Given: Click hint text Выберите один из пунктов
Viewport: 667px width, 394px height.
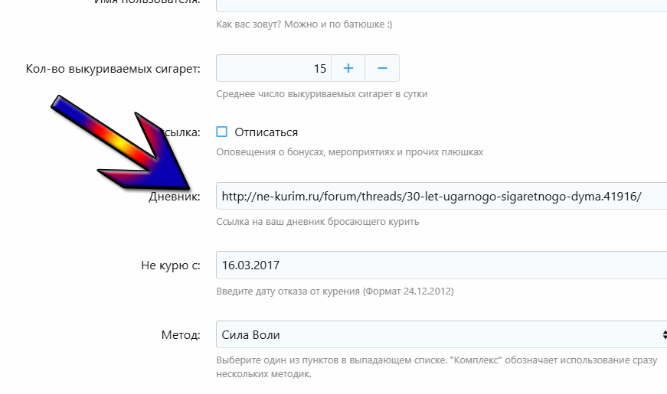Looking at the screenshot, I should tap(436, 366).
